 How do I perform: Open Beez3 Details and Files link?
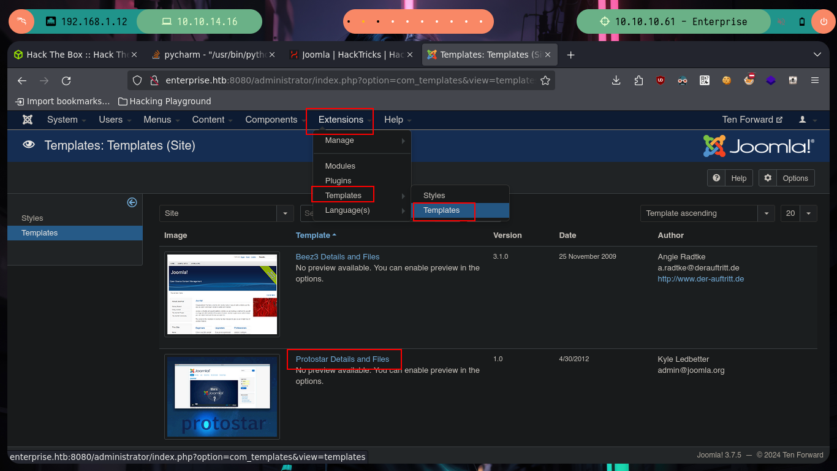(x=337, y=257)
